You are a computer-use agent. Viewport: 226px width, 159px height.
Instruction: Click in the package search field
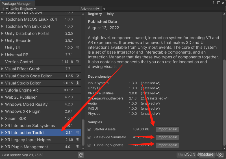coord(164,9)
